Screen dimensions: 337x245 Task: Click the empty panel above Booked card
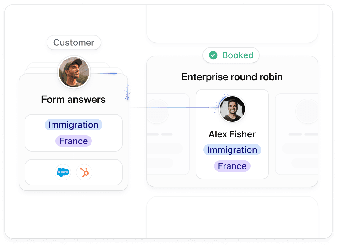pyautogui.click(x=232, y=24)
